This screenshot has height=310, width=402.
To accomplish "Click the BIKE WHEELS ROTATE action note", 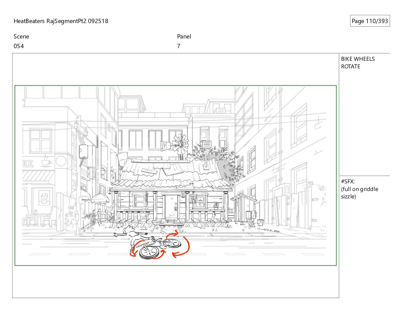I will coord(358,63).
